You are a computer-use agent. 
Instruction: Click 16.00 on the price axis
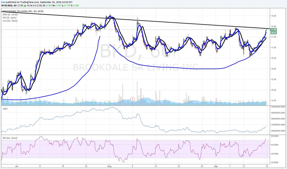tap(273, 69)
